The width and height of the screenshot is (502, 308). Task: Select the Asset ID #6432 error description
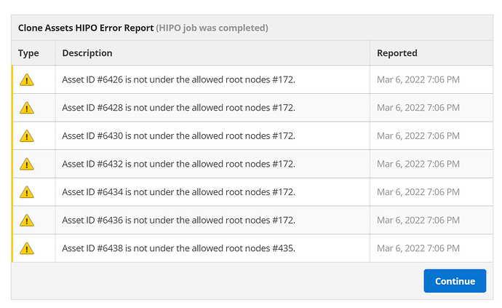(x=179, y=164)
